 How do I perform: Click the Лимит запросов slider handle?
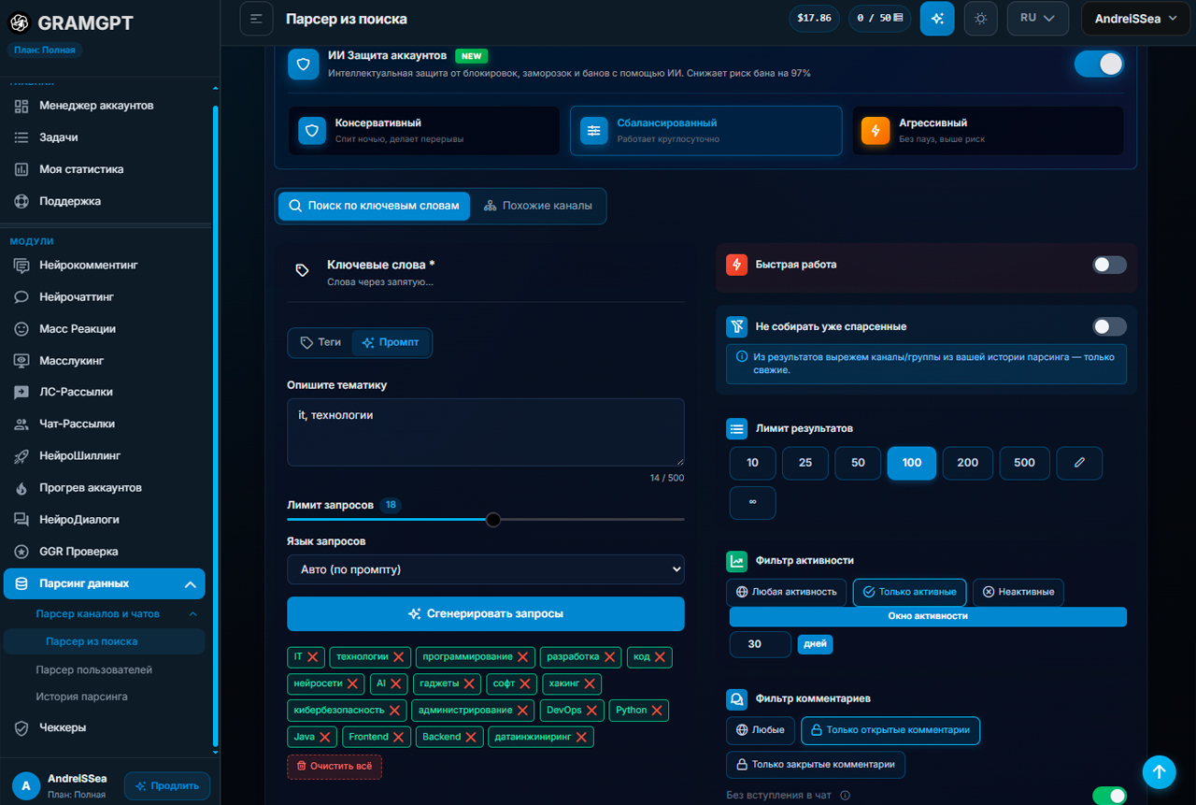(493, 520)
